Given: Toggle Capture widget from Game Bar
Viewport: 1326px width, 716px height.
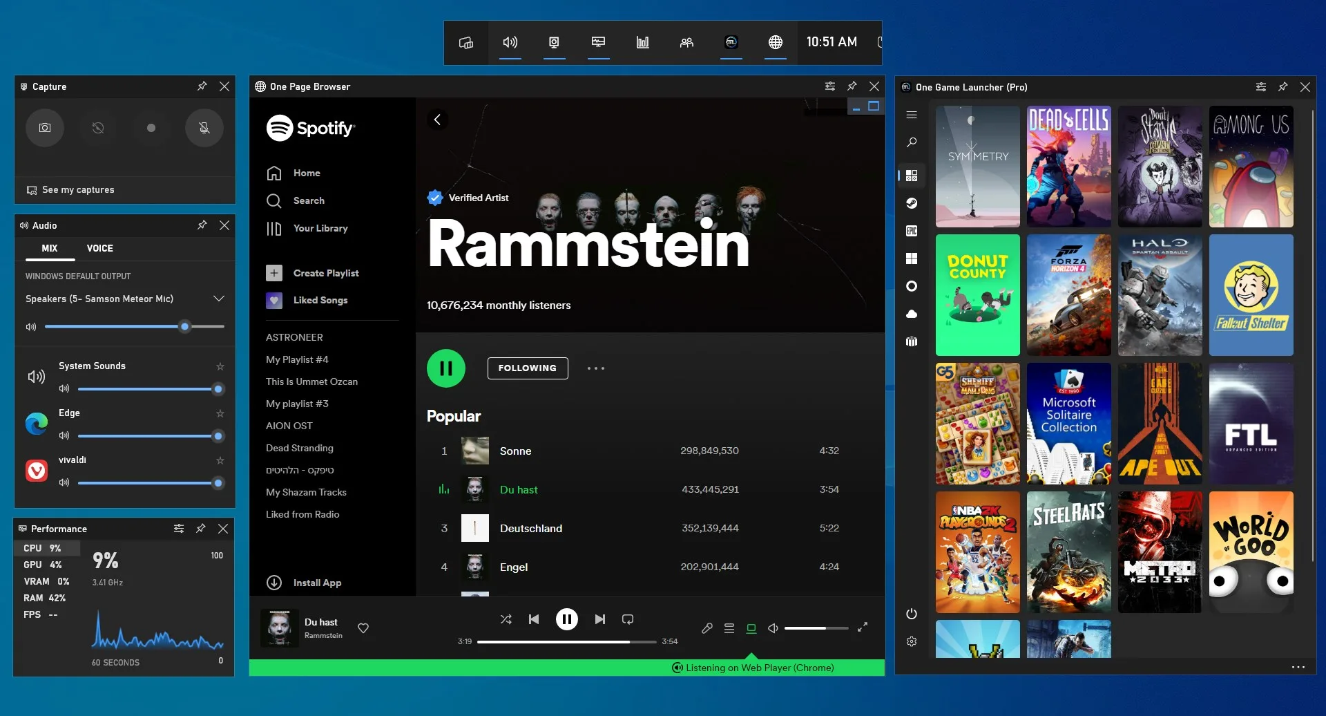Looking at the screenshot, I should pos(555,43).
